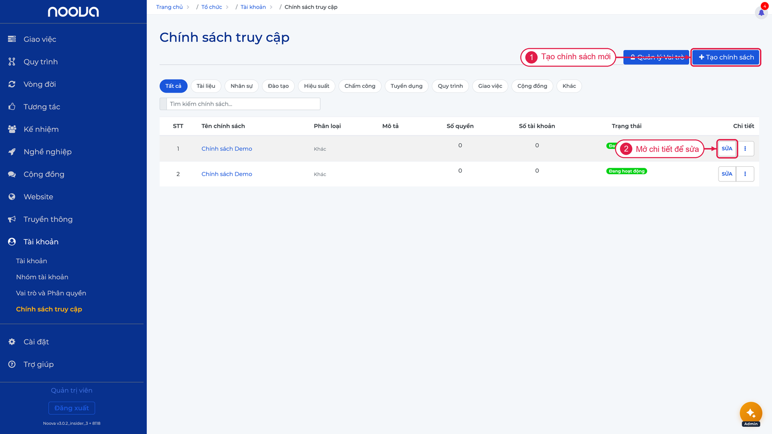The height and width of the screenshot is (434, 772).
Task: Click Kế nhiệm people icon
Action: [x=12, y=129]
